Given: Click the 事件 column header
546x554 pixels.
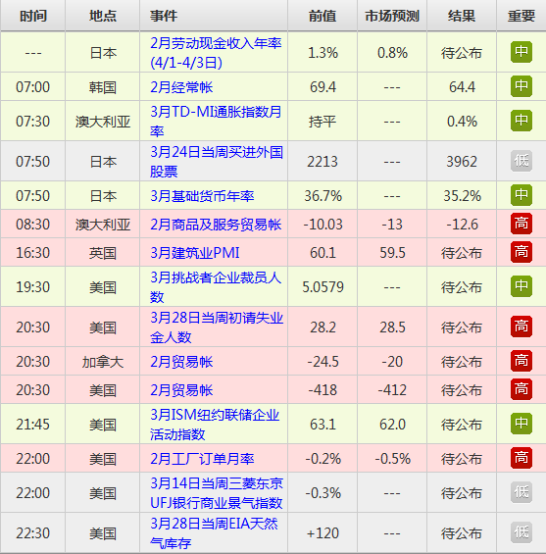Looking at the screenshot, I should click(164, 16).
